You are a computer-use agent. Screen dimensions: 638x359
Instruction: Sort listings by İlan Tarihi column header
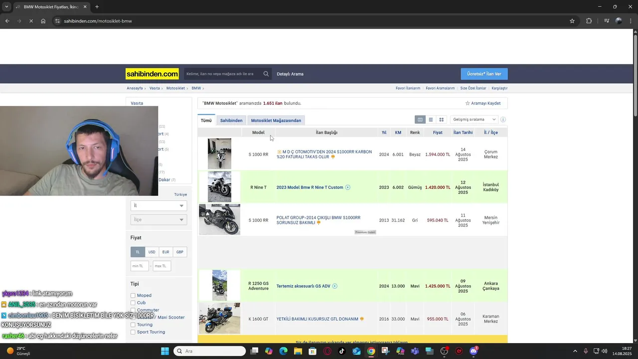(463, 133)
